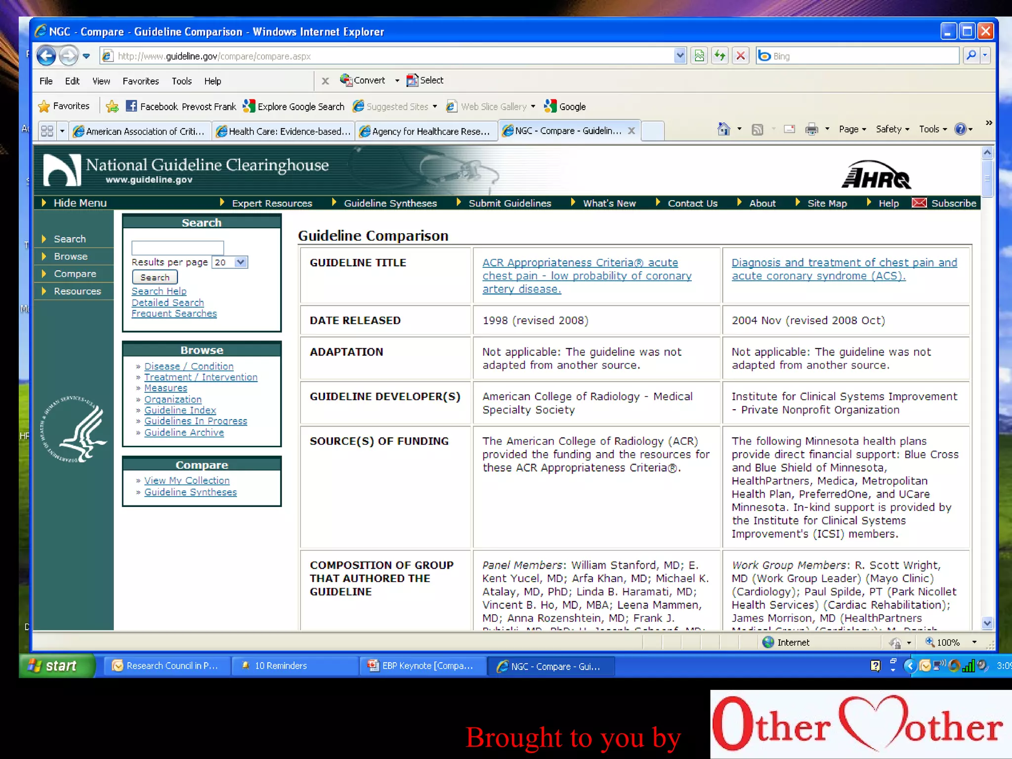Click the Refresh page icon
This screenshot has width=1012, height=759.
pyautogui.click(x=720, y=56)
